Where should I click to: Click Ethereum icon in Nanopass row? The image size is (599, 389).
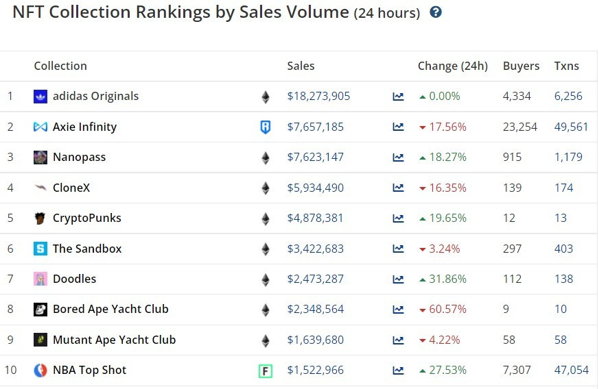[x=266, y=158]
